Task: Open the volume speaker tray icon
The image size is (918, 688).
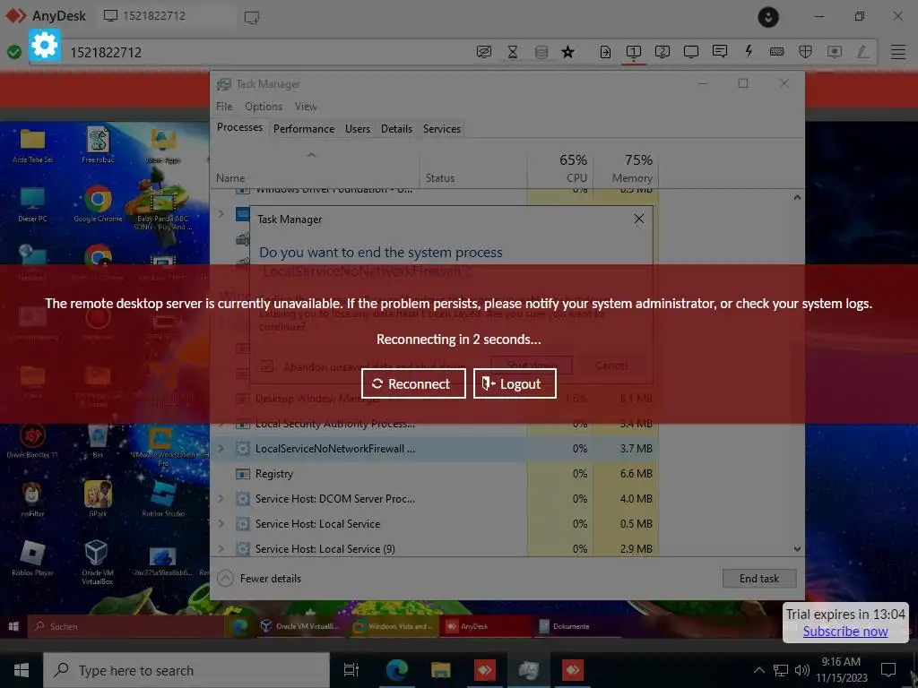Action: (x=802, y=670)
